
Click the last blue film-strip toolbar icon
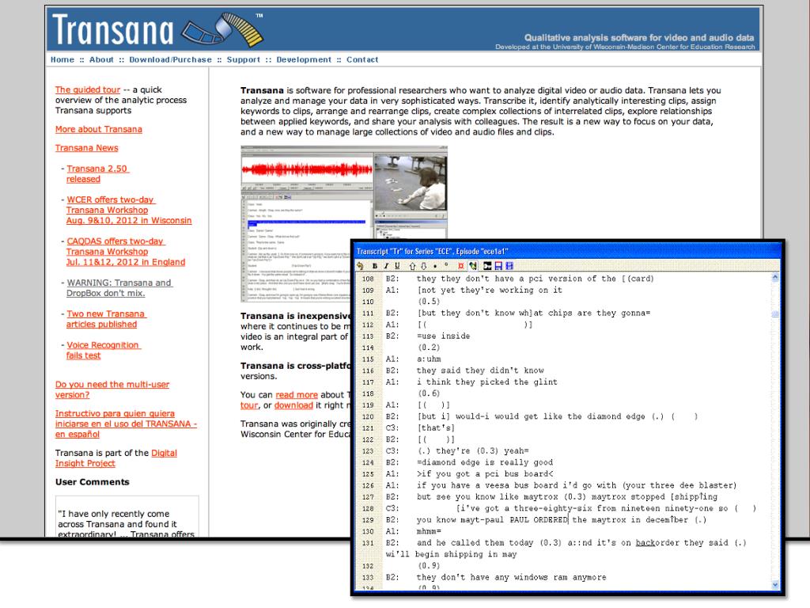(510, 266)
